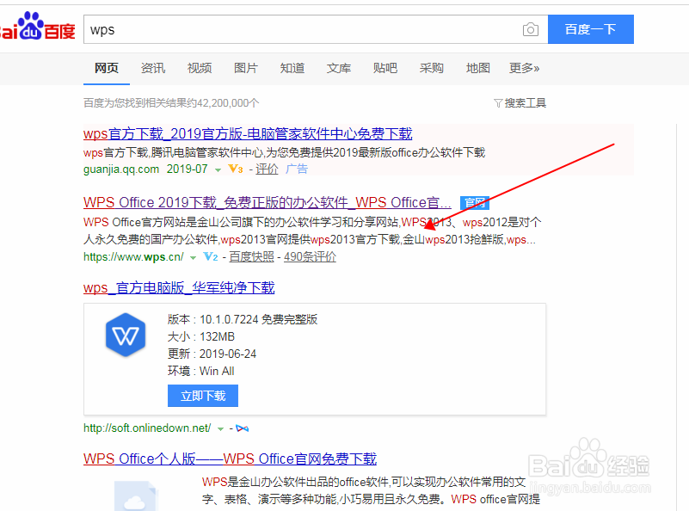Viewport: 689px width, 511px height.
Task: Expand the arrow beside http://soft.onlinedown.net/
Action: [x=220, y=427]
